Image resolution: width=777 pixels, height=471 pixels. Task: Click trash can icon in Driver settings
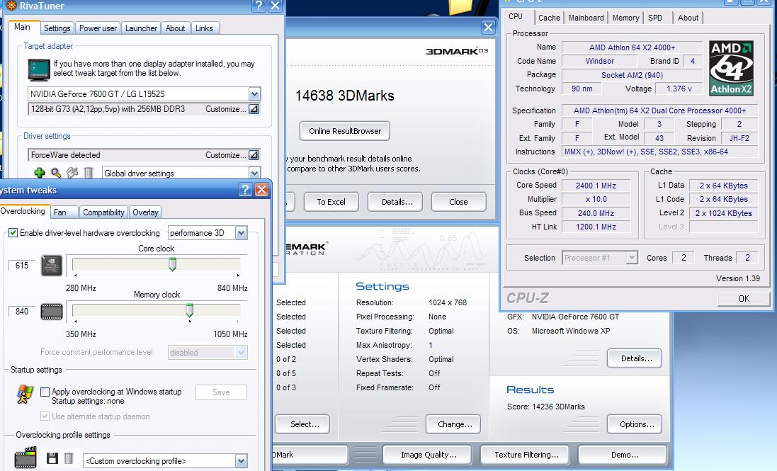[89, 173]
